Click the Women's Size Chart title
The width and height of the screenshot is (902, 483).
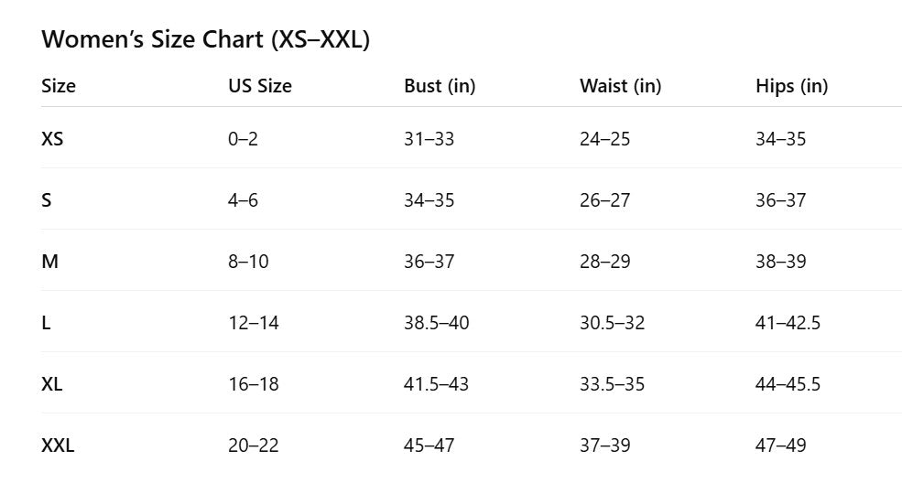click(206, 40)
